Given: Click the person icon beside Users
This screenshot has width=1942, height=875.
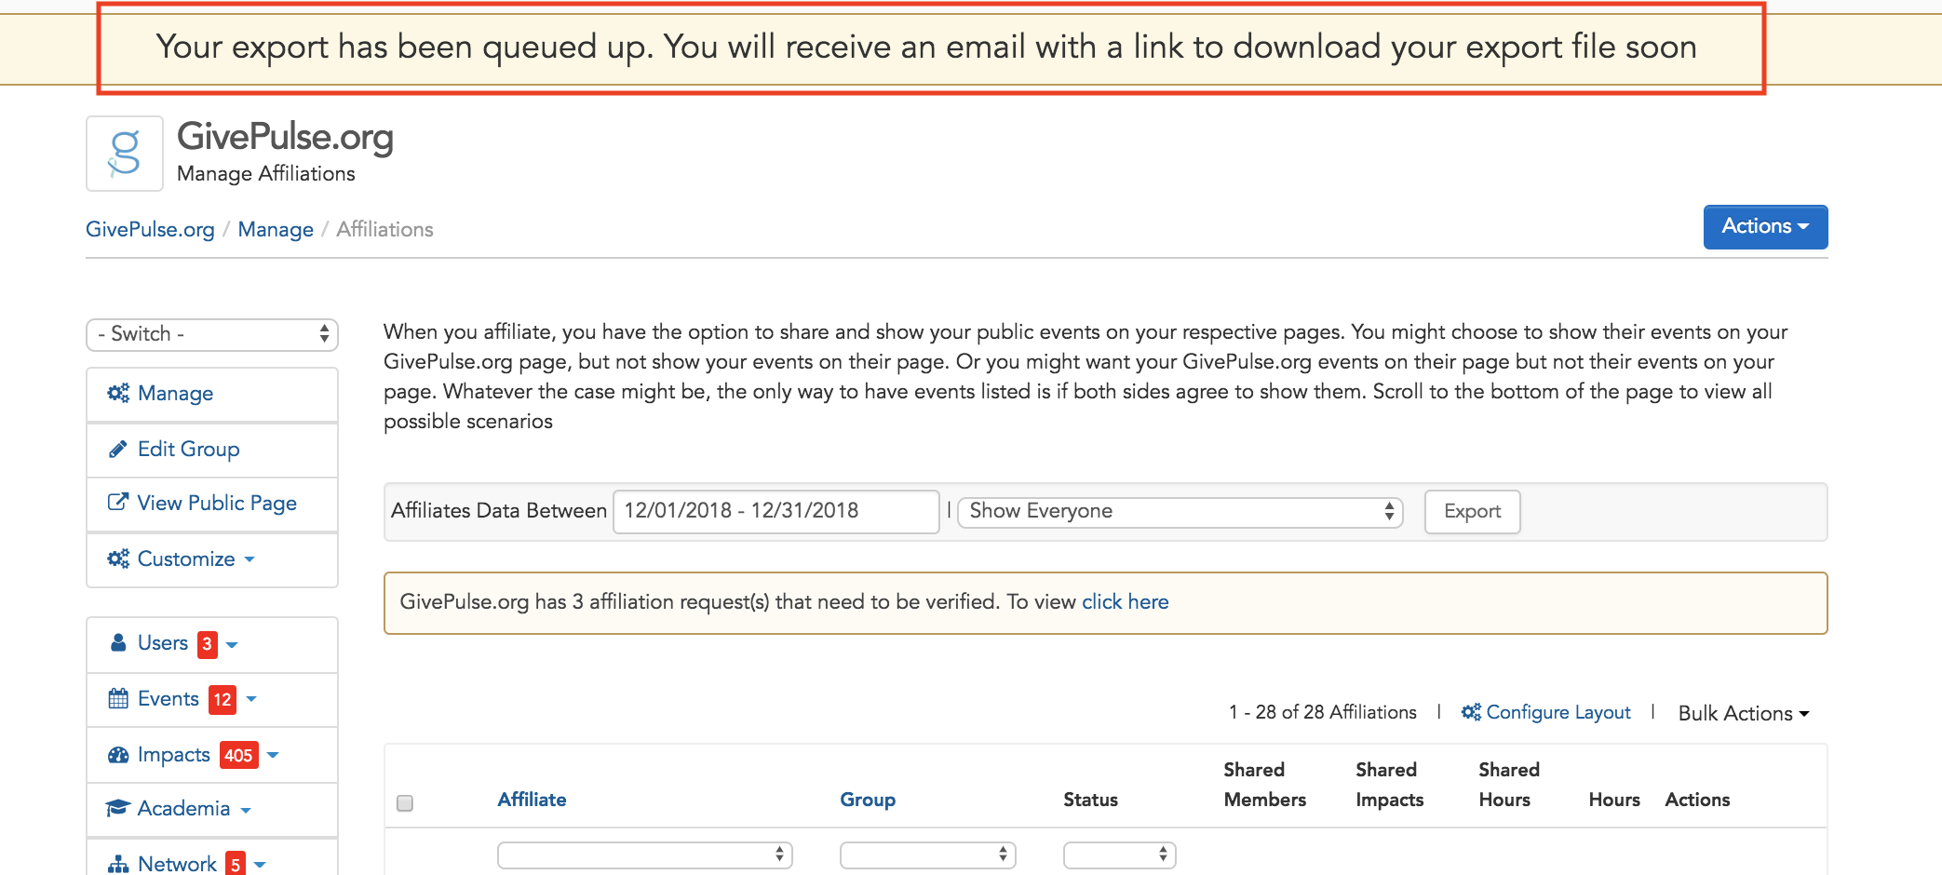Looking at the screenshot, I should 118,642.
